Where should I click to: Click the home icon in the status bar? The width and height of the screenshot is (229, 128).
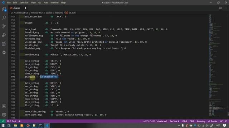19,121
